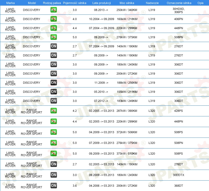Click the power value 188kW / 256KM

(127, 83)
